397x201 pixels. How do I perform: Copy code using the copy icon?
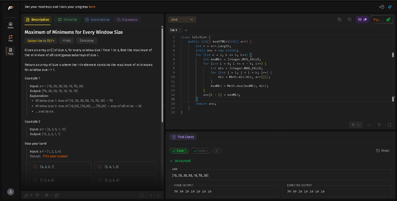click(x=339, y=20)
